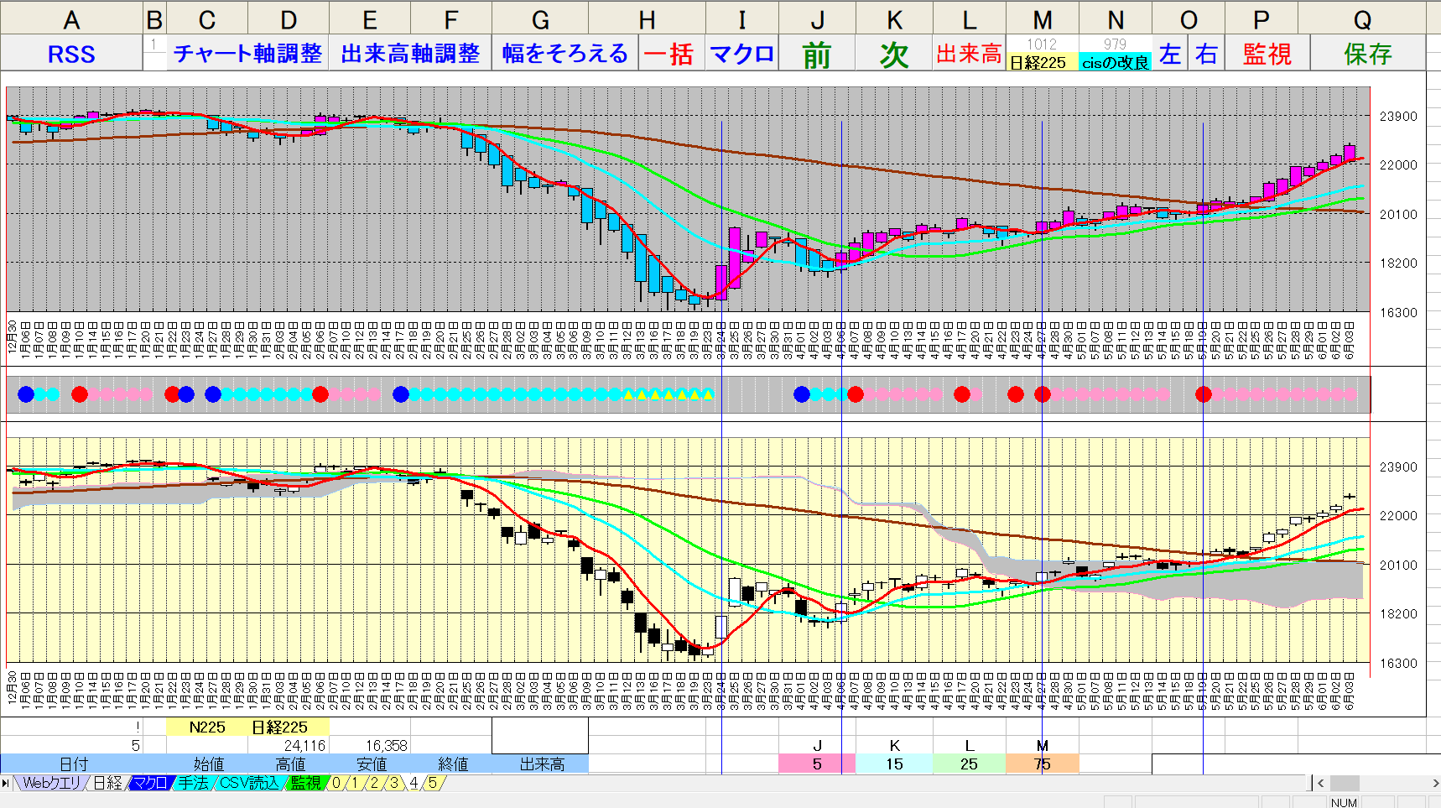Click the NUM status bar indicator

click(1343, 802)
